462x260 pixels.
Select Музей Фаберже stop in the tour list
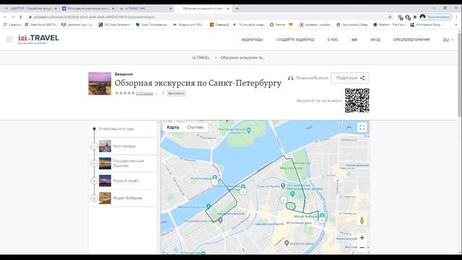click(123, 198)
